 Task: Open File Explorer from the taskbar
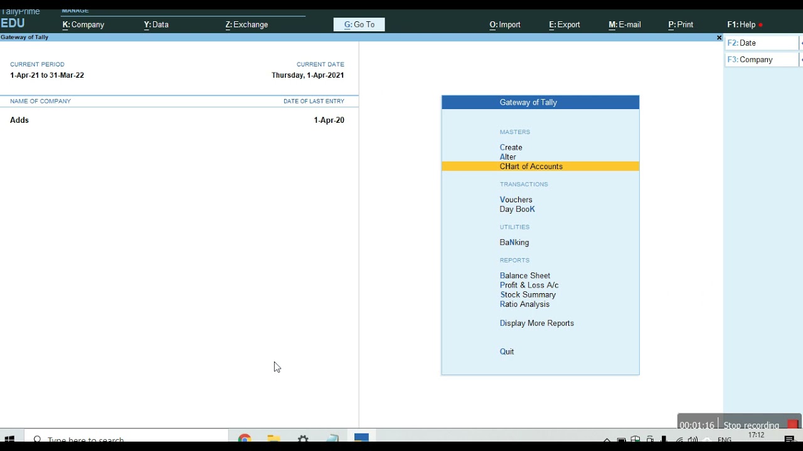click(x=274, y=438)
